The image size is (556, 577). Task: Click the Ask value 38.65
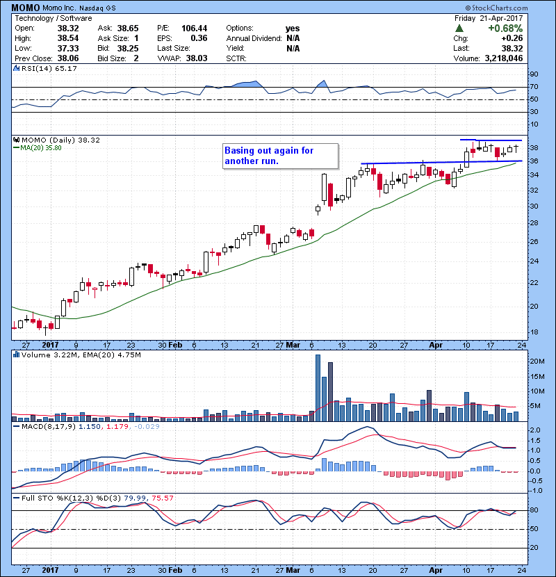coord(128,29)
